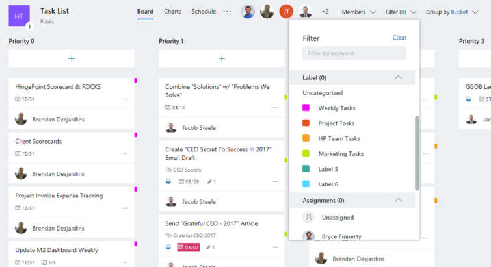Switch to the Schedule tab
This screenshot has width=491, height=267.
pyautogui.click(x=204, y=12)
